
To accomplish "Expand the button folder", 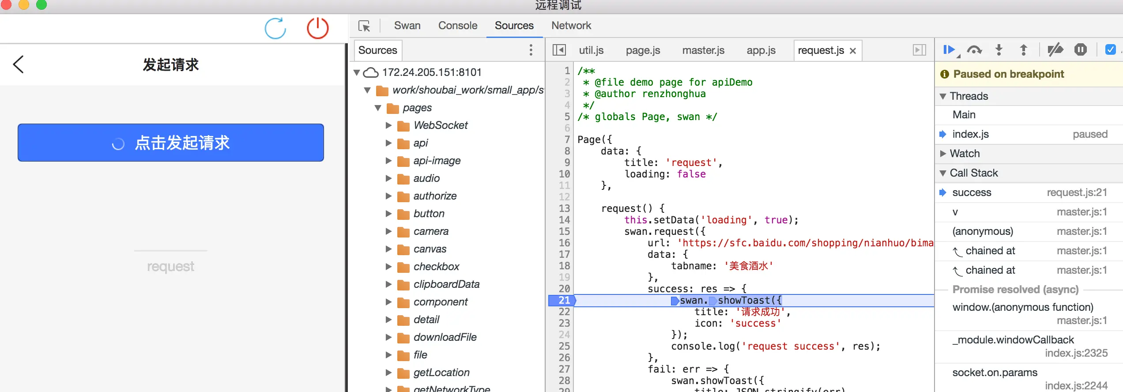I will click(388, 214).
